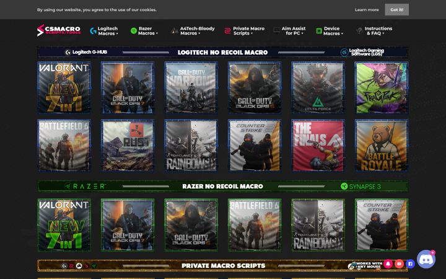The height and width of the screenshot is (279, 446).
Task: Open the red YouTube icon
Action: point(399,264)
